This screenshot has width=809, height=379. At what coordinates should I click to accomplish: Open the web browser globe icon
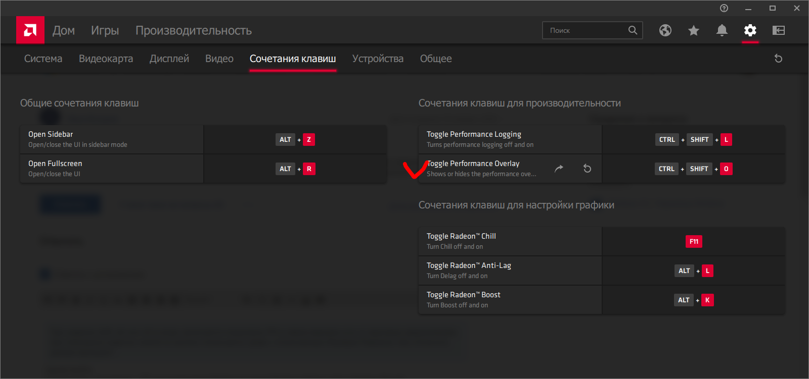[x=665, y=30]
